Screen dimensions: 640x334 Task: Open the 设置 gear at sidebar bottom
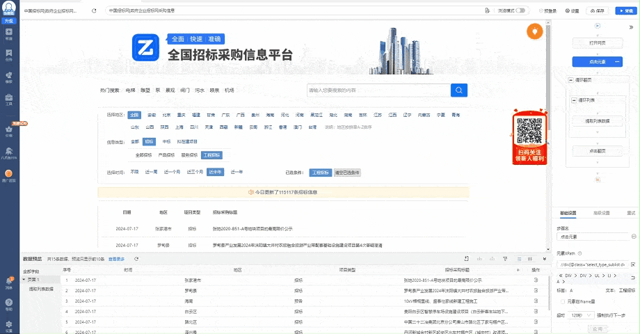(x=9, y=326)
